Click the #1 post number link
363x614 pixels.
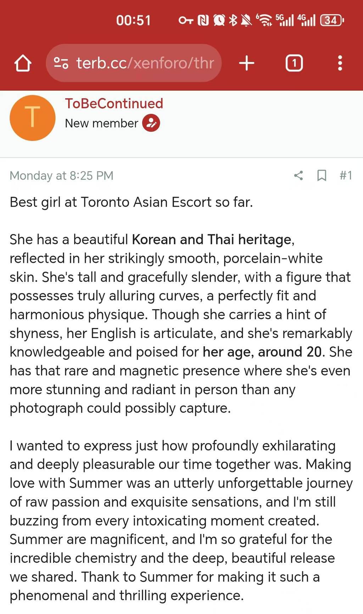[346, 175]
